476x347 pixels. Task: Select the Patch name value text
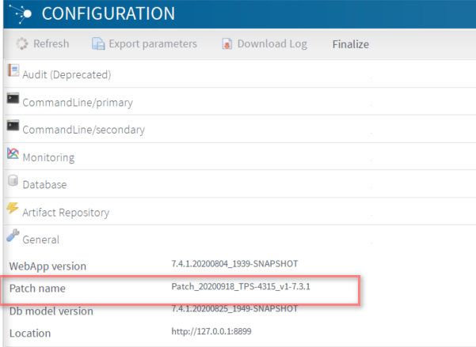tap(240, 286)
